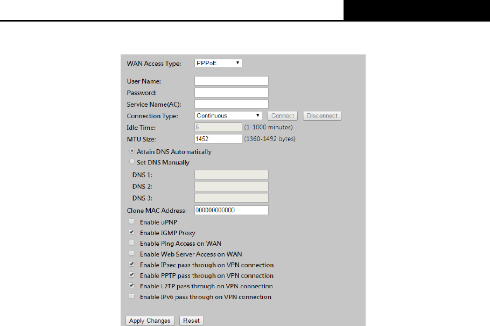
Task: Click the User Name input field
Action: click(231, 81)
